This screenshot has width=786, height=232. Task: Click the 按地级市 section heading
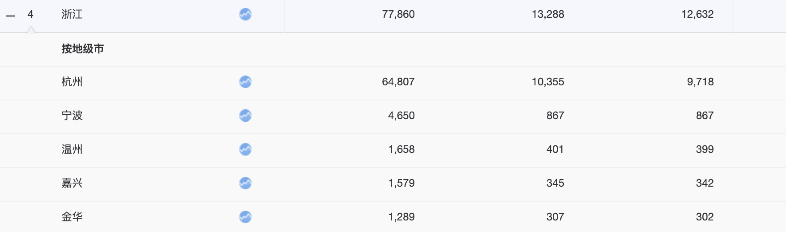(x=83, y=49)
